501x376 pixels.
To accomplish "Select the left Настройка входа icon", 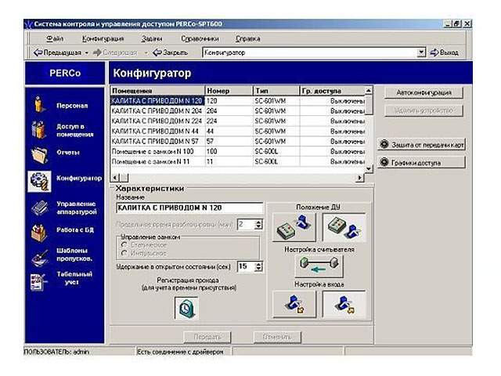I will pos(294,305).
